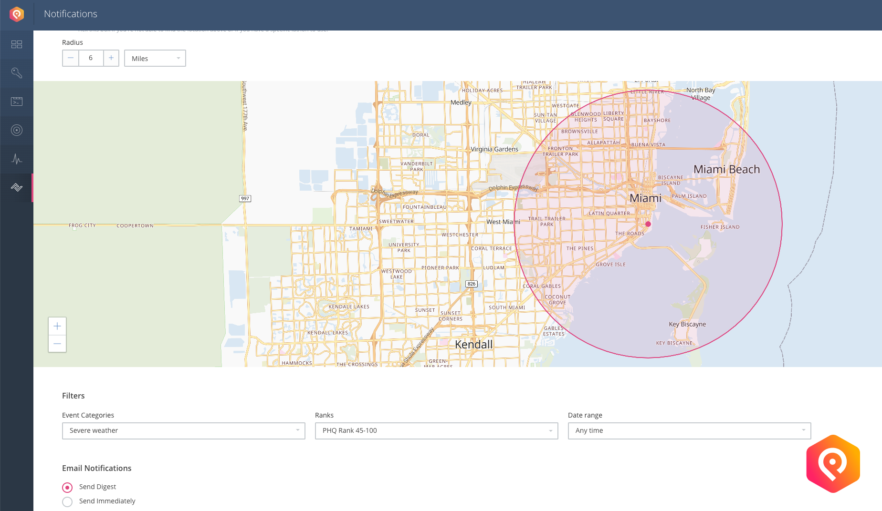Open the dashboard grid icon in sidebar
Image resolution: width=882 pixels, height=511 pixels.
click(x=17, y=44)
